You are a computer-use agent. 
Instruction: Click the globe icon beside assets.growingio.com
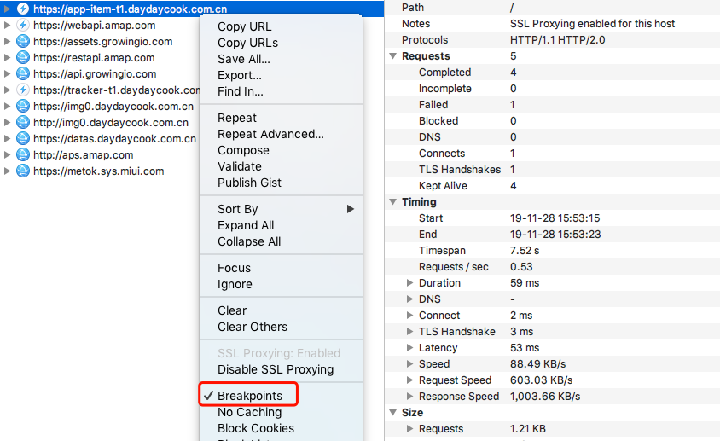pyautogui.click(x=23, y=41)
